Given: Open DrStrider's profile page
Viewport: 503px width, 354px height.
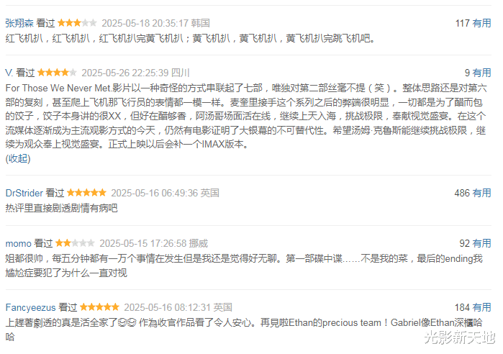Looking at the screenshot, I should pyautogui.click(x=24, y=193).
